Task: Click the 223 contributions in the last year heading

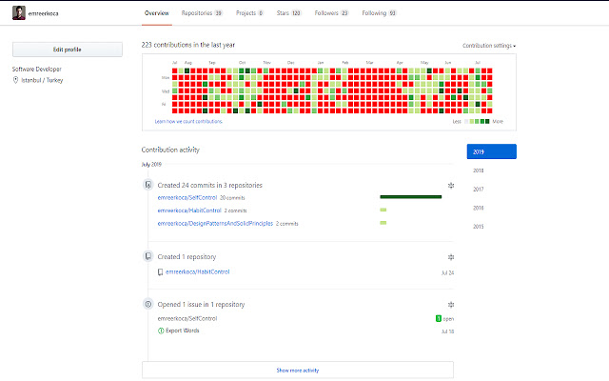Action: pos(188,45)
